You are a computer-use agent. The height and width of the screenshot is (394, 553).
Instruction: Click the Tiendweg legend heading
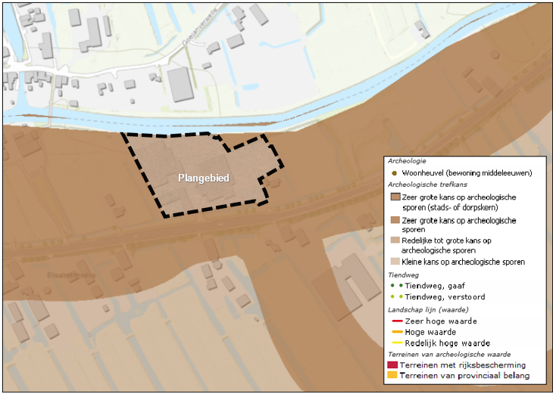pos(404,275)
